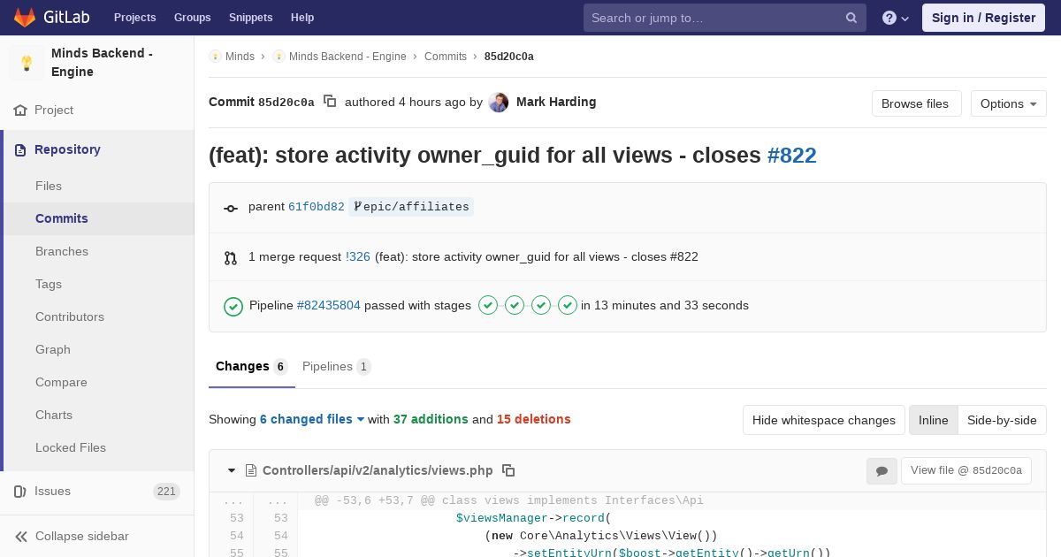This screenshot has width=1061, height=557.
Task: Click the pipeline passed status icon
Action: 233,306
